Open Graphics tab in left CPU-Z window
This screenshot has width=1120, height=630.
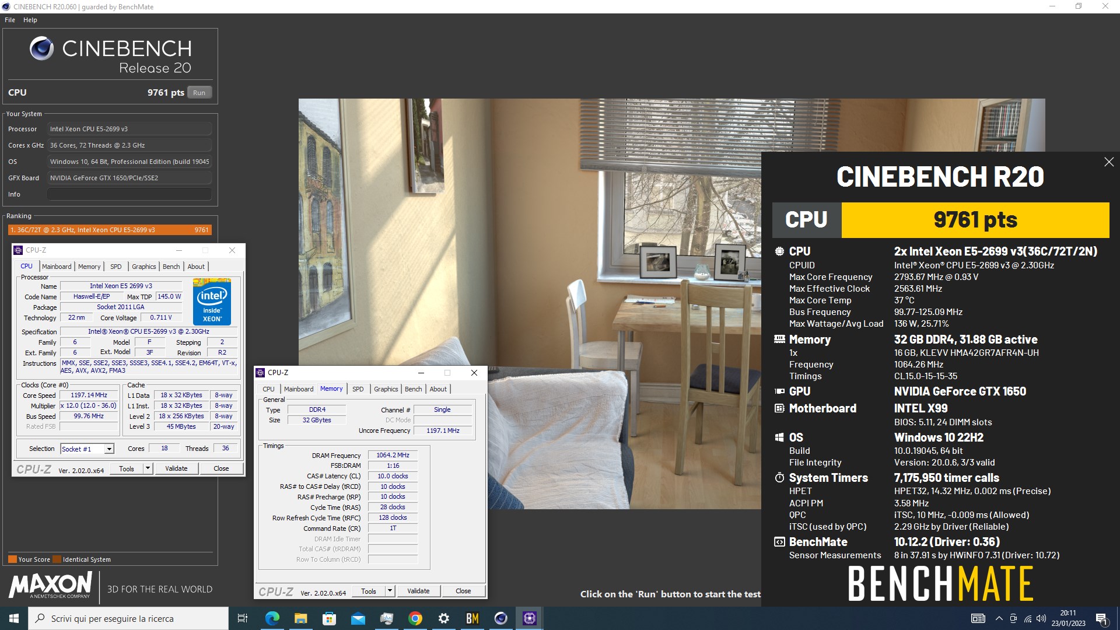tap(144, 267)
